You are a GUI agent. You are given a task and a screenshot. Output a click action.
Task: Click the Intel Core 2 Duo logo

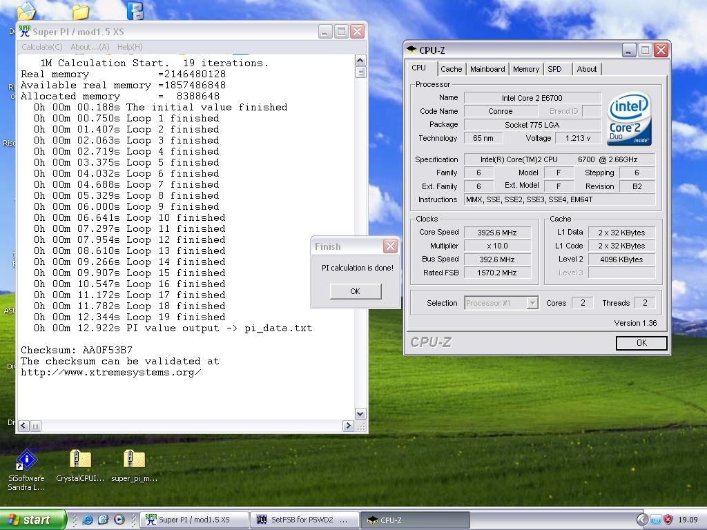[x=629, y=118]
